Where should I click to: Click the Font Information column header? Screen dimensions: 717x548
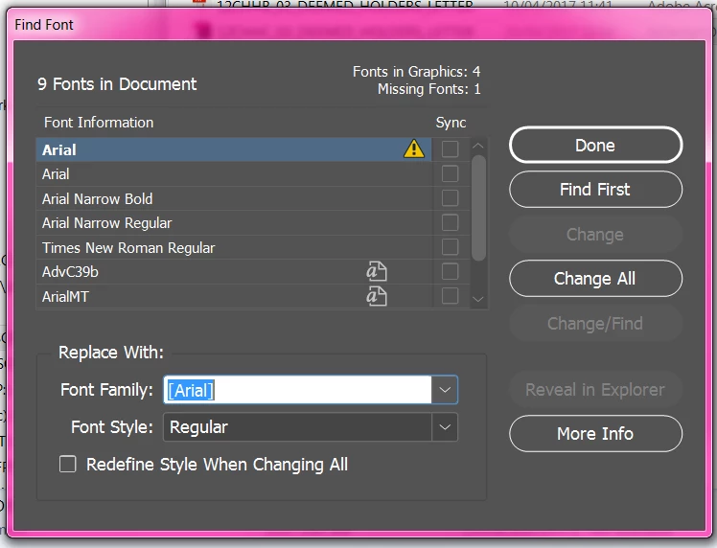(x=99, y=123)
